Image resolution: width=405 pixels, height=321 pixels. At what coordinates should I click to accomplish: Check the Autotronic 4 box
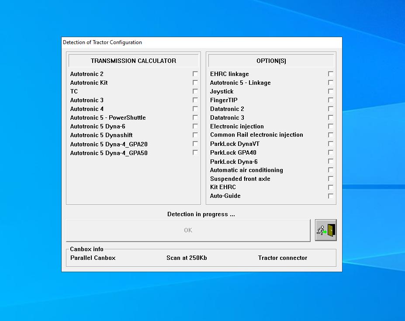tap(195, 109)
